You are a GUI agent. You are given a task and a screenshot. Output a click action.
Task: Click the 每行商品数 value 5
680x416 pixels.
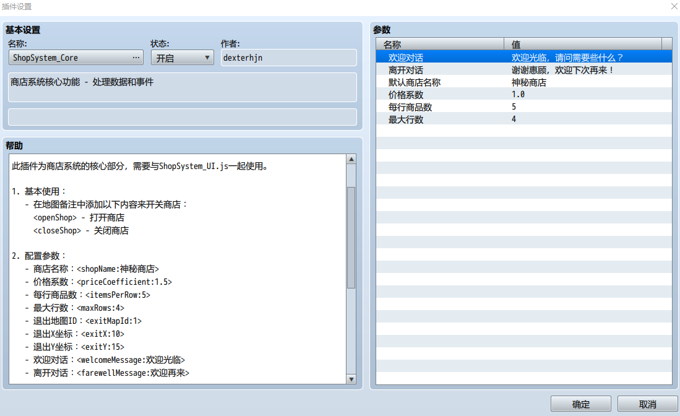[x=514, y=107]
